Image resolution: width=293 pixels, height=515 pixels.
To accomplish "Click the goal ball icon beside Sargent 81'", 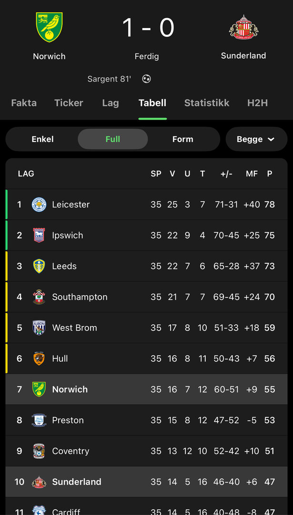I will pyautogui.click(x=147, y=79).
